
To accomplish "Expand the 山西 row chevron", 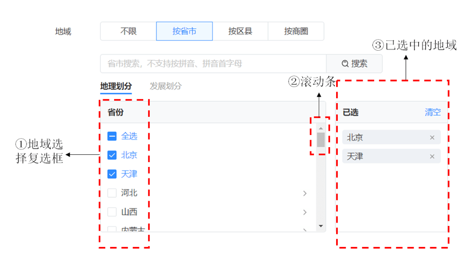I will pos(305,212).
